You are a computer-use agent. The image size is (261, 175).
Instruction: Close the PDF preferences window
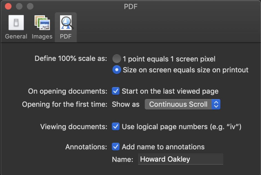7,6
